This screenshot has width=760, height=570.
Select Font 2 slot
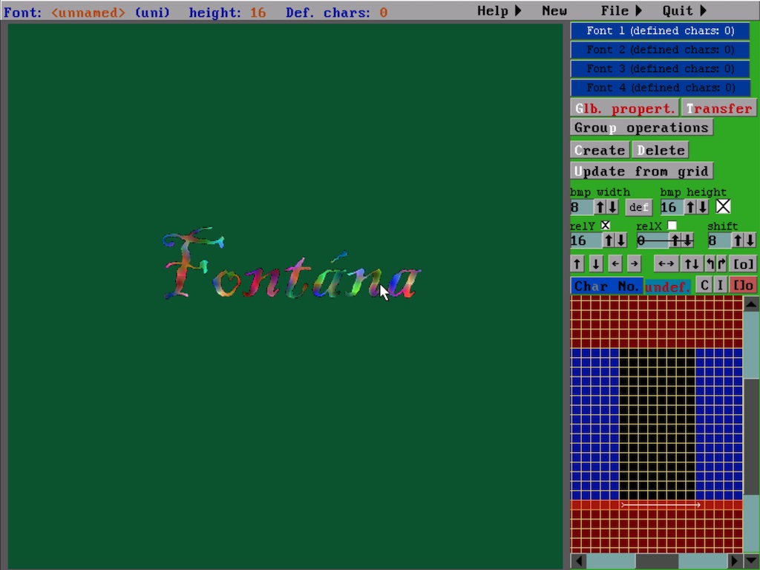660,50
